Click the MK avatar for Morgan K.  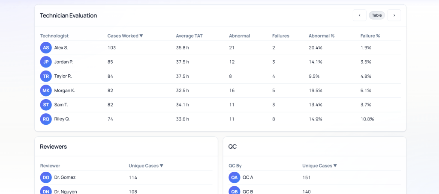point(46,91)
